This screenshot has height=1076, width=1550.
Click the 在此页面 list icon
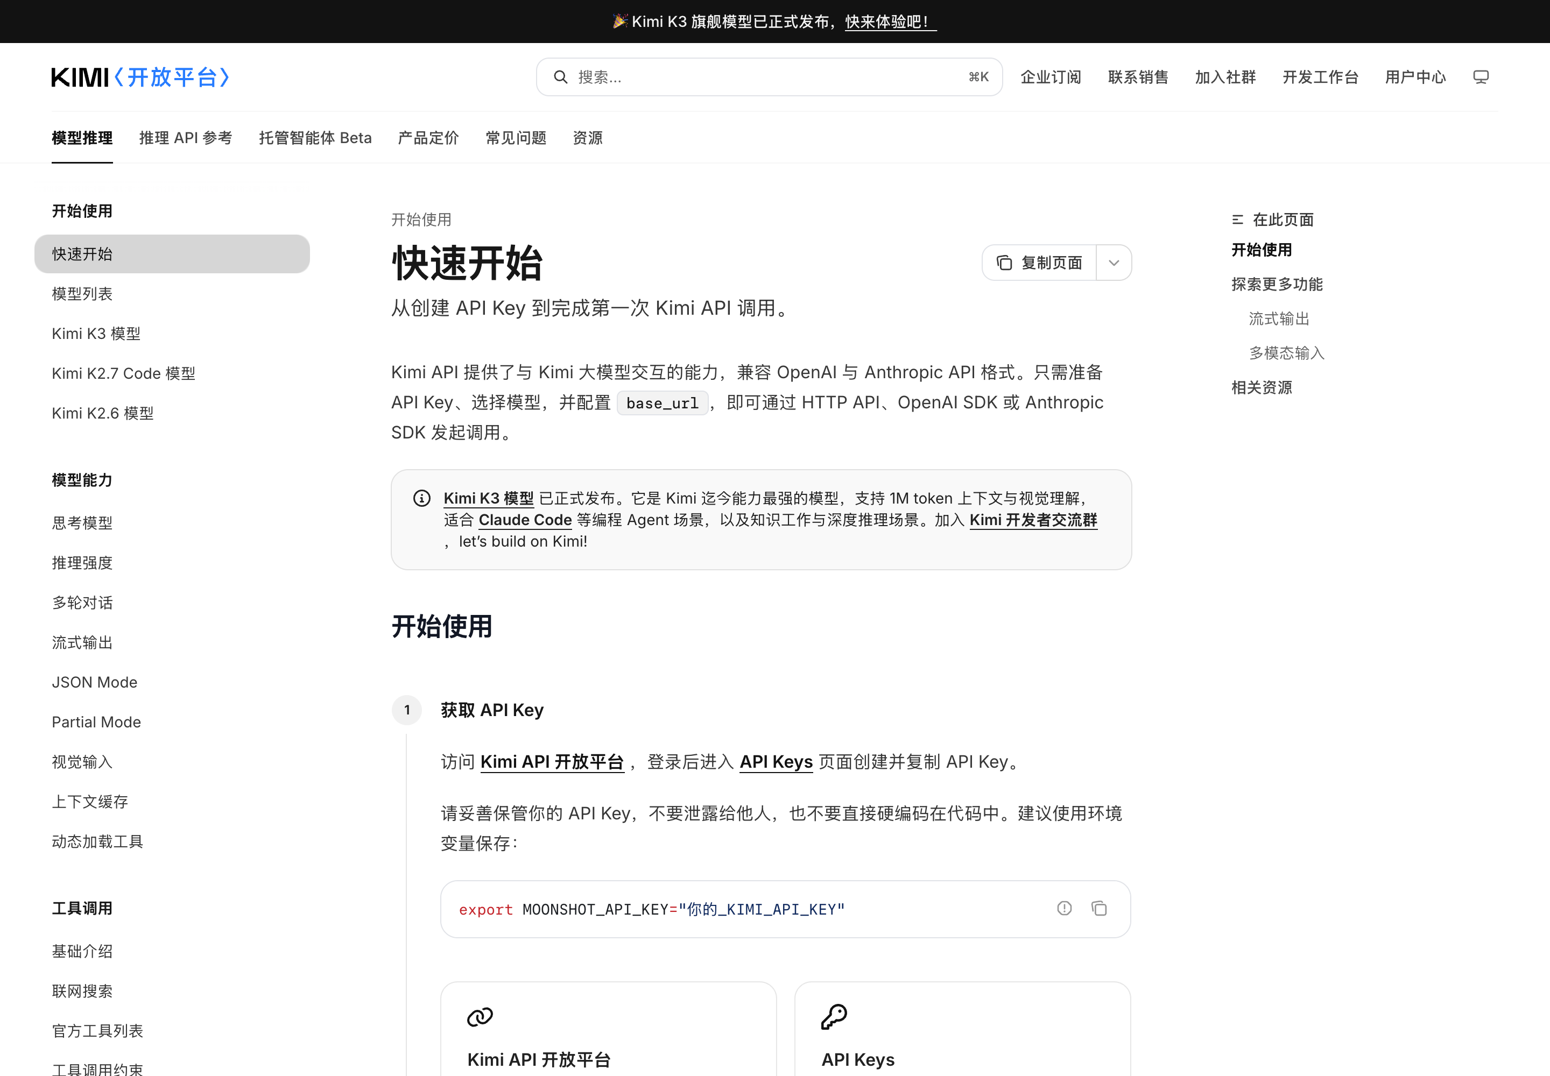(x=1238, y=220)
